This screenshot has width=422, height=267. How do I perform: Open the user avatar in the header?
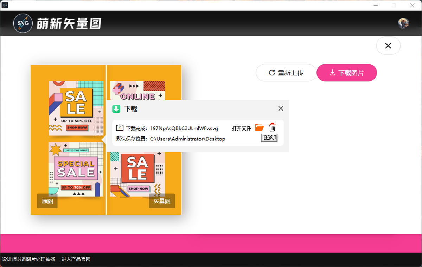(403, 23)
